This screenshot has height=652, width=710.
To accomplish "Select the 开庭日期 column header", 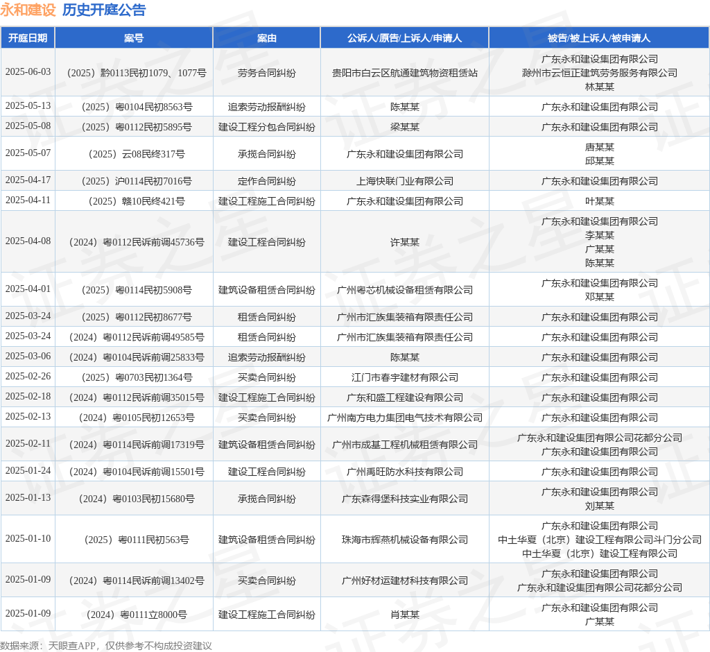I will 28,38.
